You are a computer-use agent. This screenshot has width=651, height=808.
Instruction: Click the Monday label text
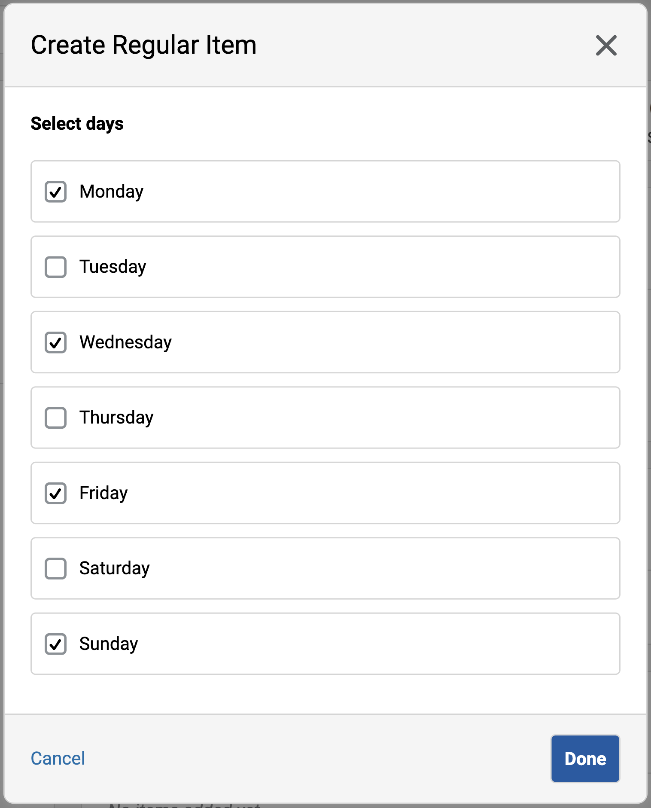111,192
